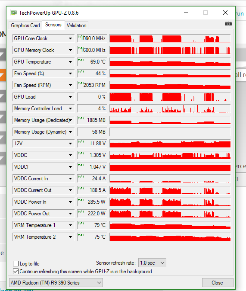Click the 75 °C VRM temperature value
Viewport: 246px width, 291px height.
point(92,237)
